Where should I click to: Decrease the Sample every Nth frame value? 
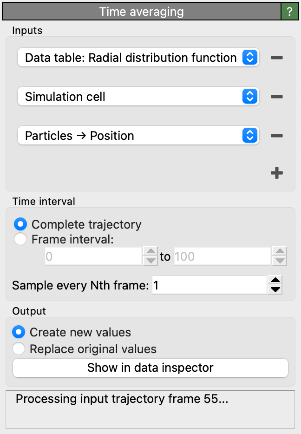[275, 289]
